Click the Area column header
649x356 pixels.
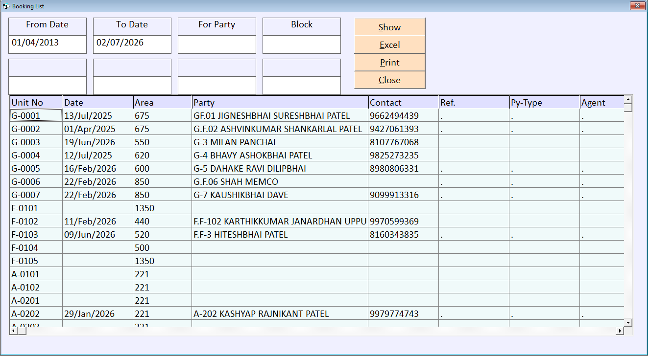point(163,103)
